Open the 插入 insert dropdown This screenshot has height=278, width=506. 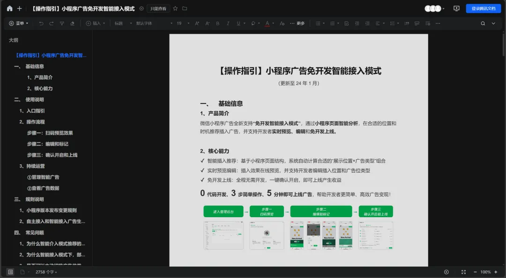(95, 23)
